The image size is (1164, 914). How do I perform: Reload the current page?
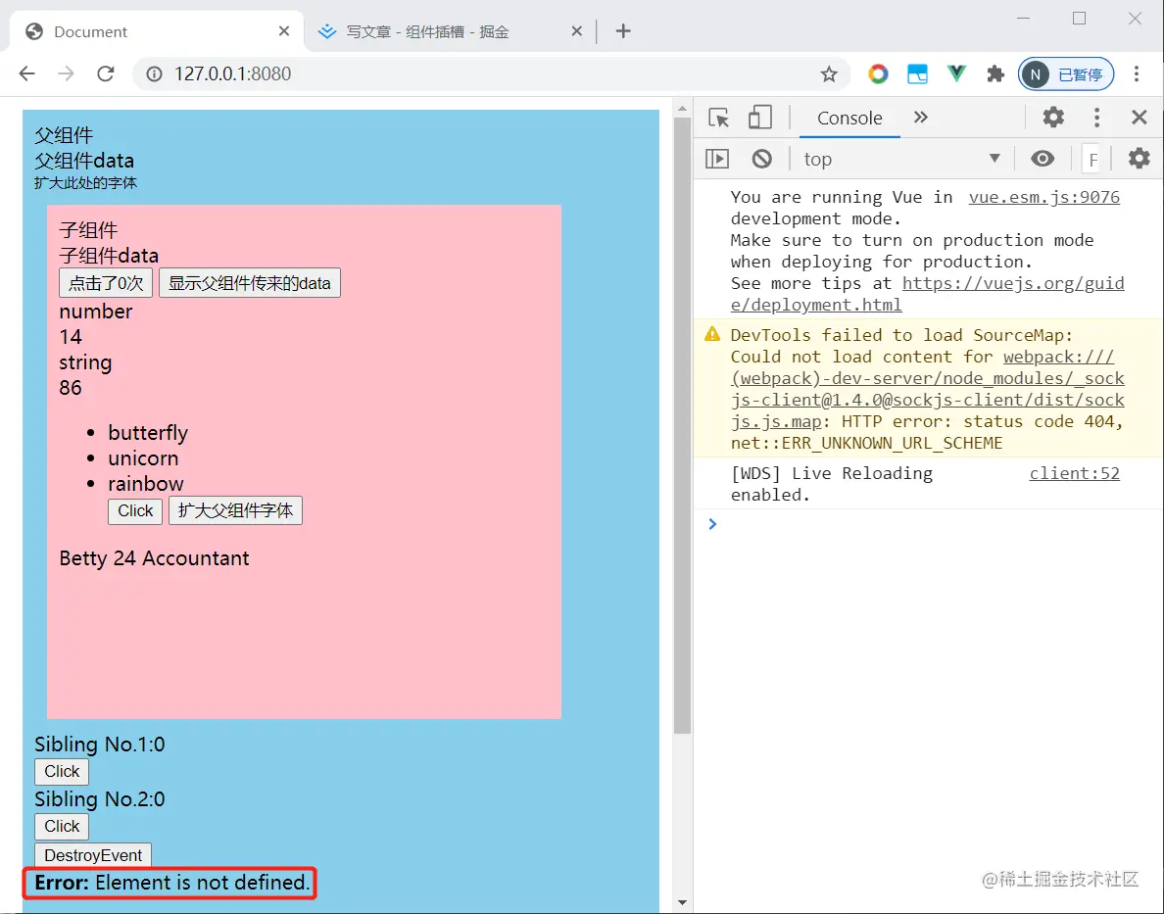tap(106, 73)
